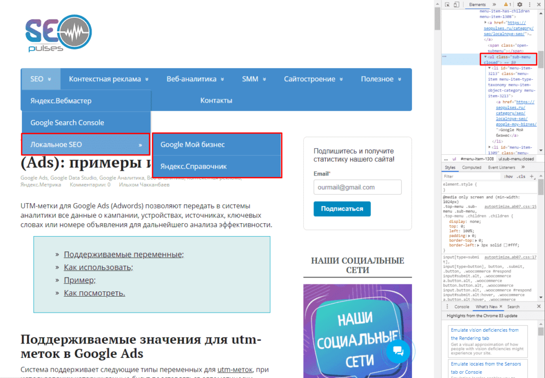The height and width of the screenshot is (378, 545).
Task: Click the Ильхом Чакканбаев author link
Action: [144, 184]
